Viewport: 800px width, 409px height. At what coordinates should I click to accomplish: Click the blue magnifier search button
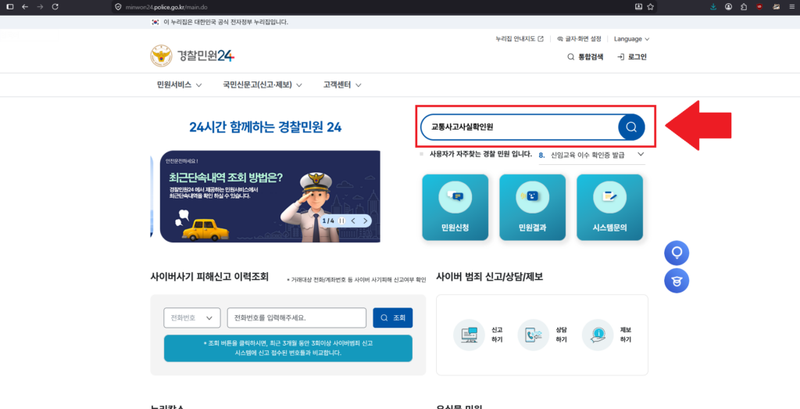point(631,127)
